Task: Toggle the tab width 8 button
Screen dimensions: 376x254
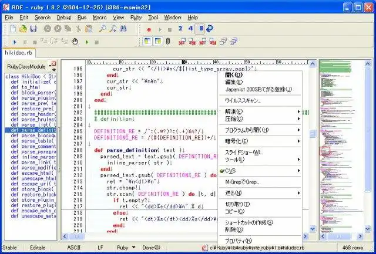Action: coord(201,29)
